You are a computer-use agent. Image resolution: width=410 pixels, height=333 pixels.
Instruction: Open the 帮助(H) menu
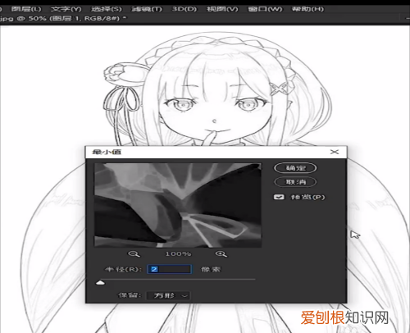(x=307, y=9)
